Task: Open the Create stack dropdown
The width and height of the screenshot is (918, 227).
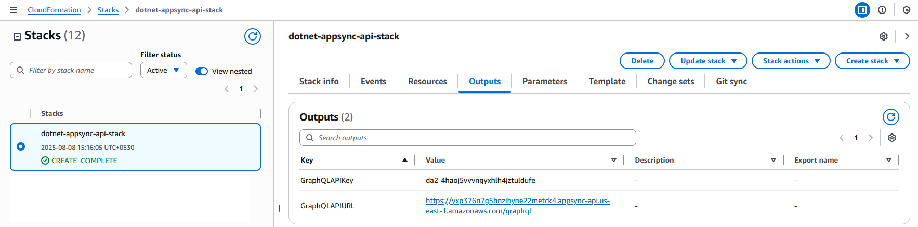Action: click(872, 61)
